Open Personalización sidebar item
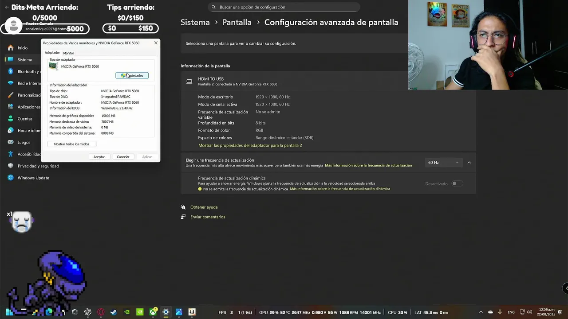 click(x=23, y=95)
